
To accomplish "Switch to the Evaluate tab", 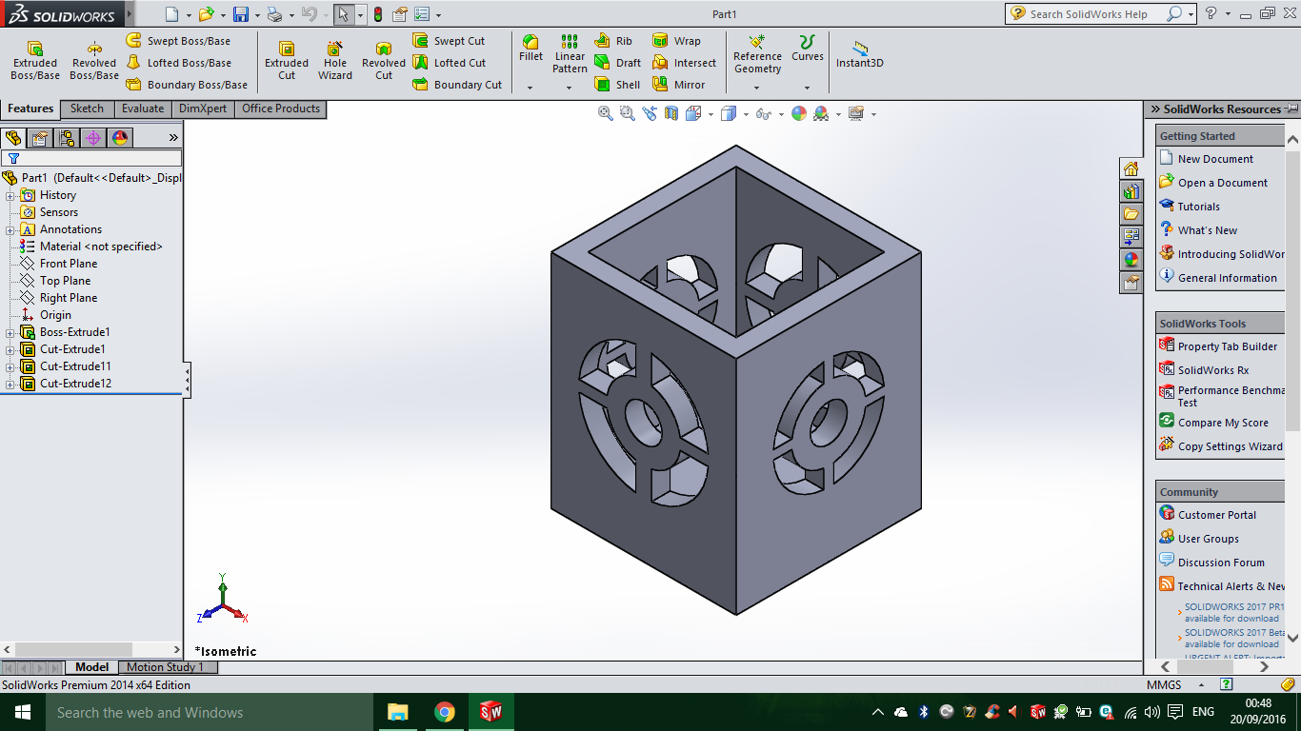I will point(143,109).
